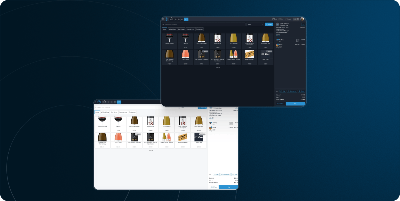The width and height of the screenshot is (400, 201).
Task: Click the Tab button in dark window
Action: [283, 91]
